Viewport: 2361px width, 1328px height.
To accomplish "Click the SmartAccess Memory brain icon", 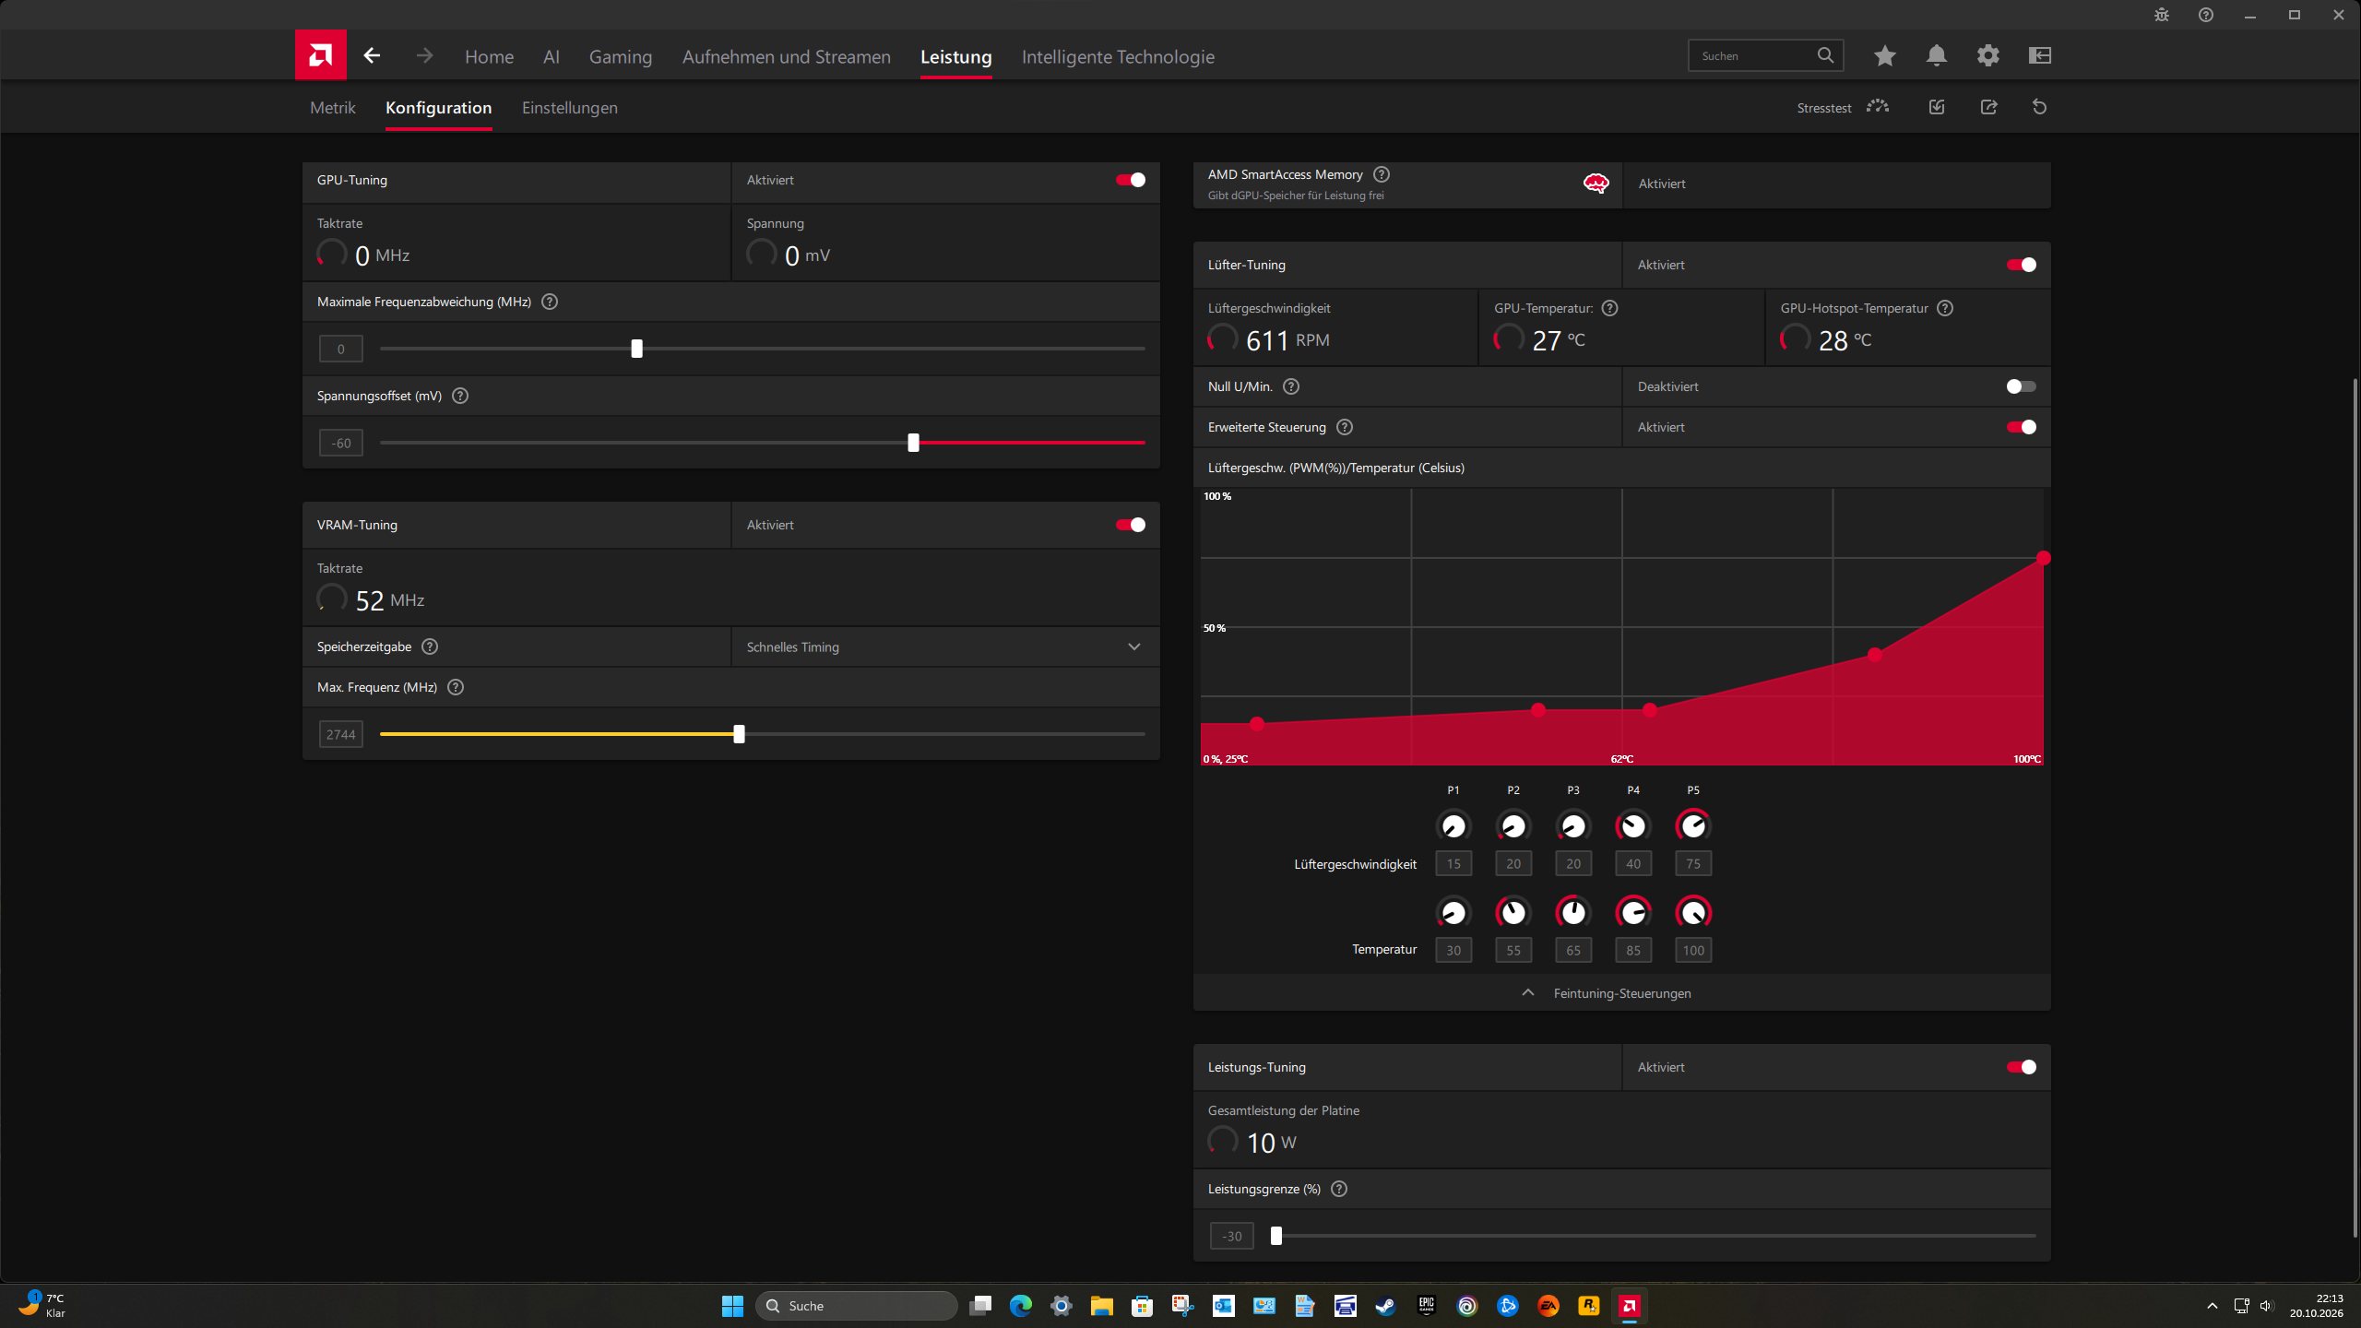I will point(1596,184).
